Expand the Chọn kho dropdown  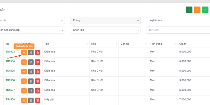tap(105, 30)
